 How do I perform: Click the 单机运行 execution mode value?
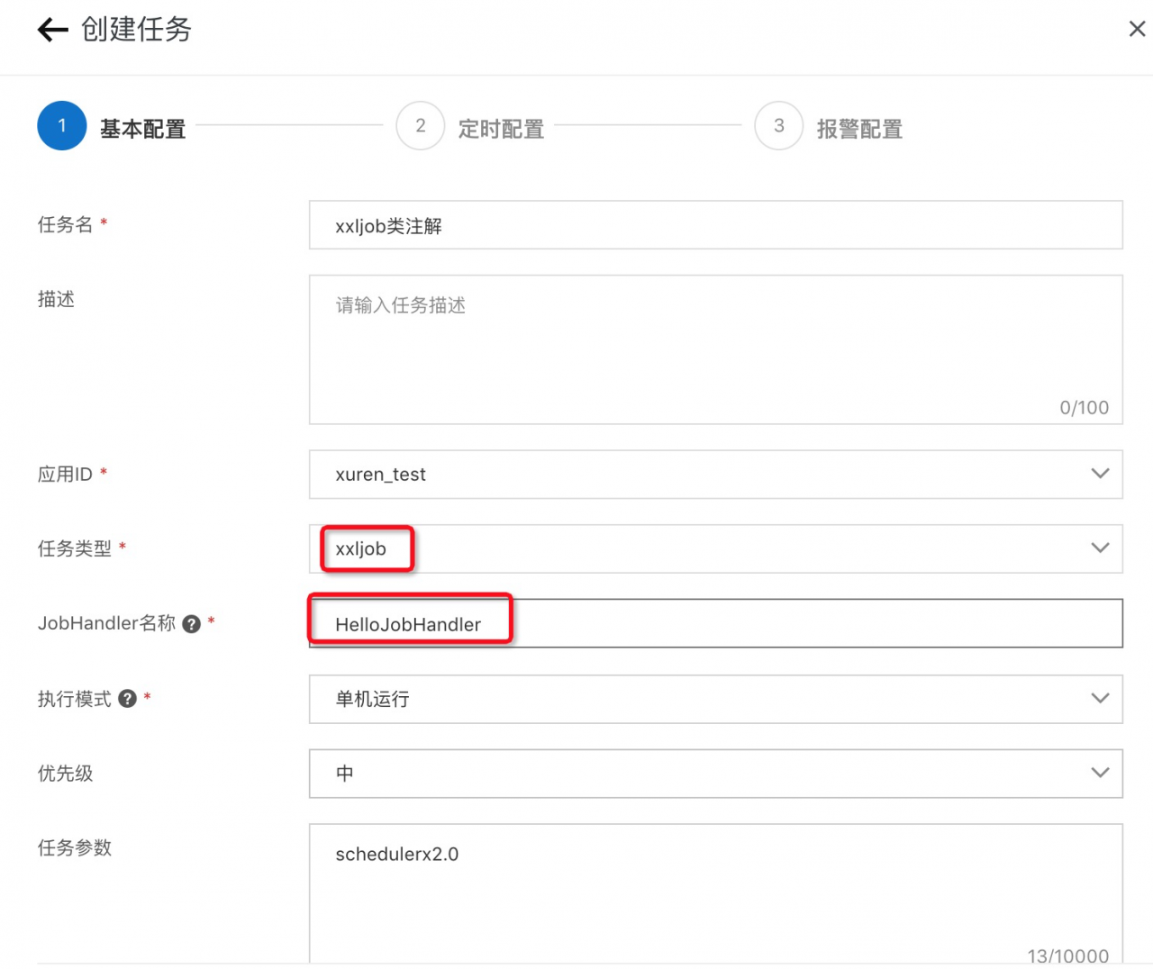(x=373, y=699)
